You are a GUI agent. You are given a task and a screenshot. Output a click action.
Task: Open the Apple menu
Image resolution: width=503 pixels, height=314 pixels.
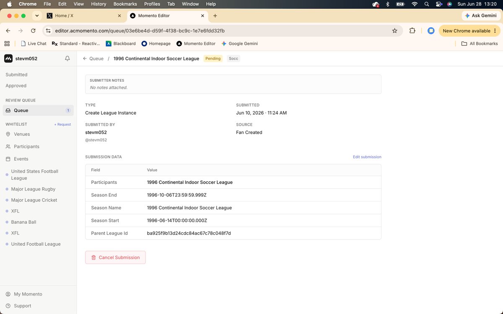9,4
